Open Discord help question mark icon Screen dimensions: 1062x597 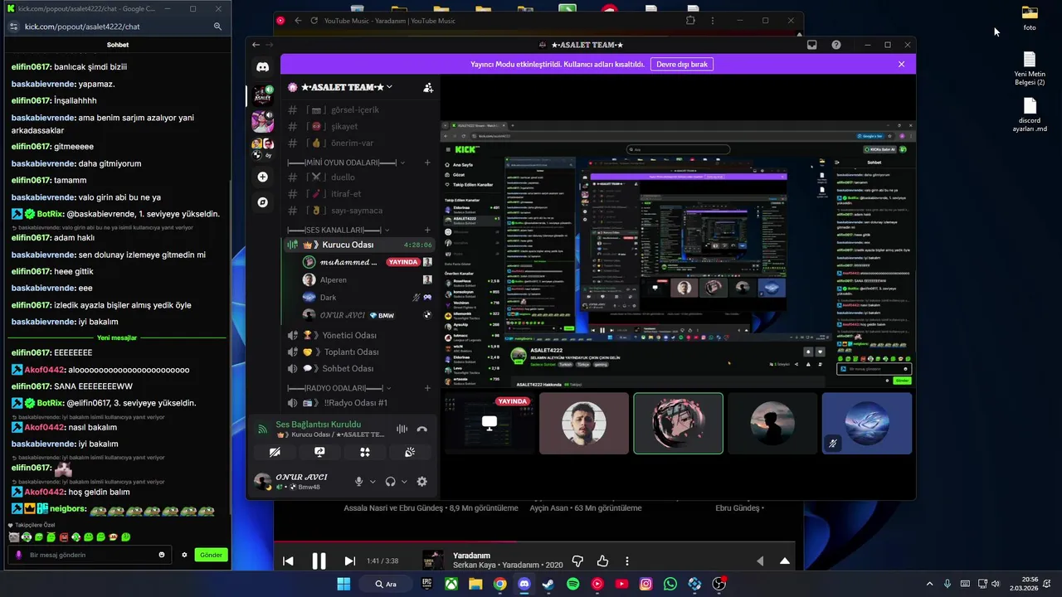click(836, 45)
